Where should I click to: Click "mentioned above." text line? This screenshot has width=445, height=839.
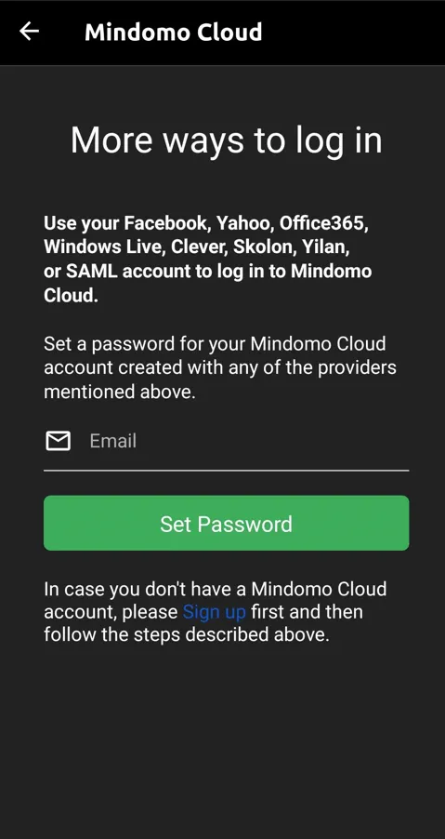coord(120,392)
